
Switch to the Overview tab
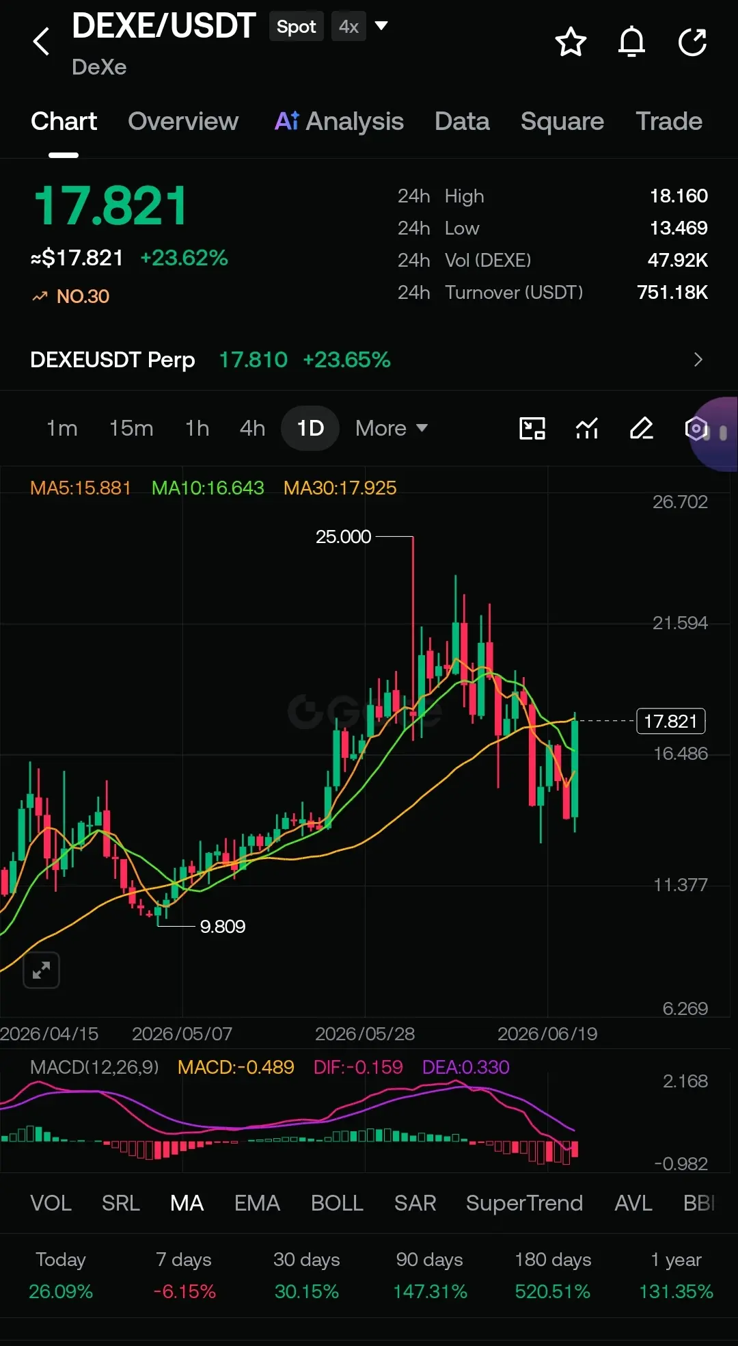click(183, 121)
